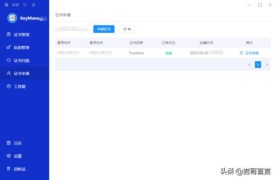The image size is (276, 180).
Task: Click the delete icon in the TrustAsia row
Action: [241, 53]
